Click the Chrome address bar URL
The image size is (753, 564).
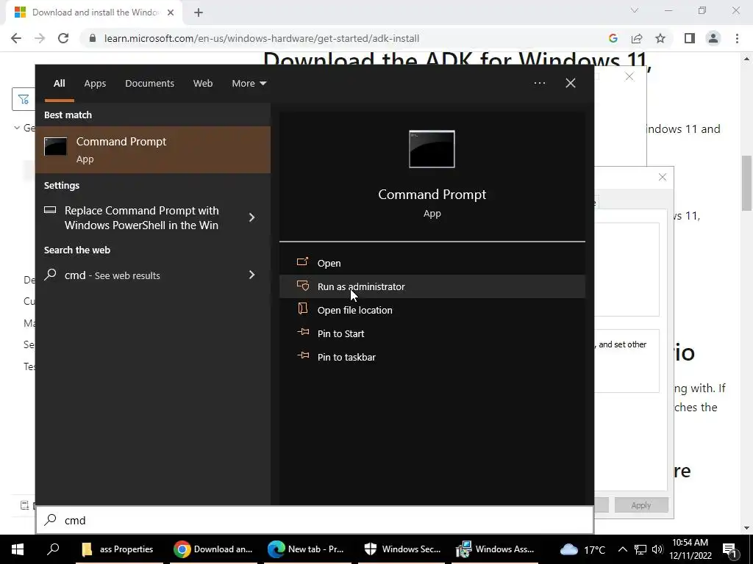pyautogui.click(x=262, y=38)
